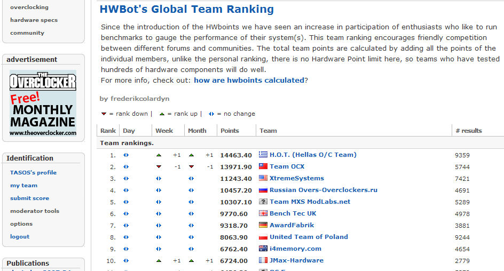
Task: Click the Taiwan flag beside Team OCX
Action: coord(263,166)
